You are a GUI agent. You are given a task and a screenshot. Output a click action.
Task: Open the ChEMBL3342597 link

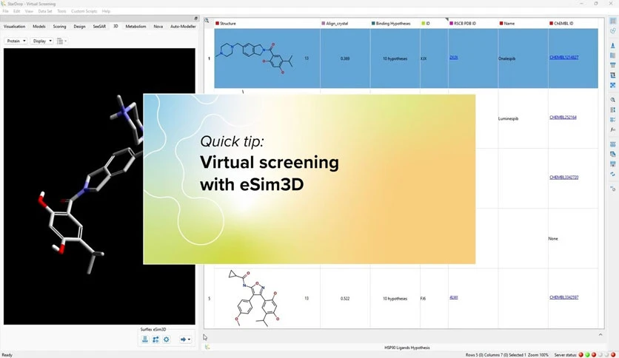(563, 297)
